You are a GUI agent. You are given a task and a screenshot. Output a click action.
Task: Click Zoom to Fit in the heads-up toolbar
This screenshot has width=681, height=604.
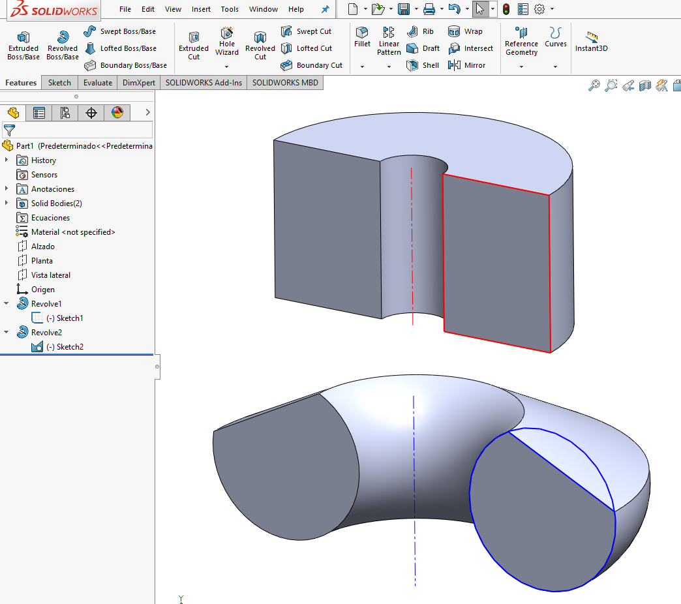click(594, 85)
